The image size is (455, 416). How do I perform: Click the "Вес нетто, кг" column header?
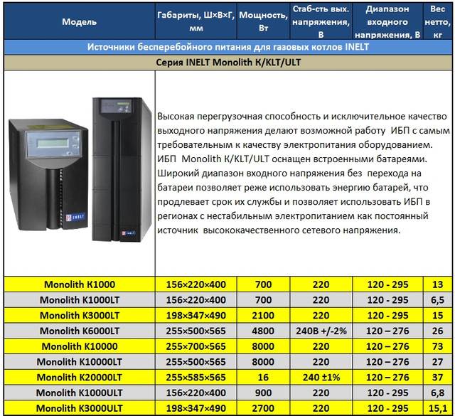click(x=439, y=21)
